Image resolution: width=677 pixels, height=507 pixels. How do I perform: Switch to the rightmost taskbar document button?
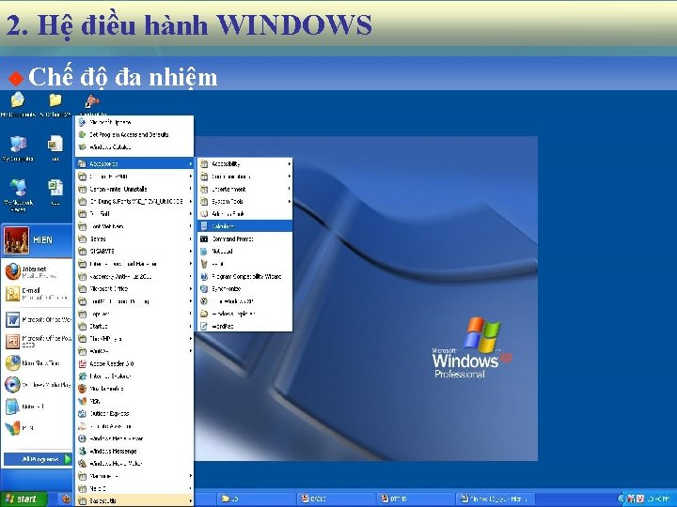pos(495,499)
